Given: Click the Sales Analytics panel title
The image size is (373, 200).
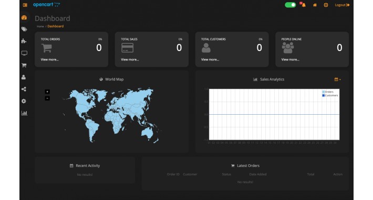Looking at the screenshot, I should [272, 79].
